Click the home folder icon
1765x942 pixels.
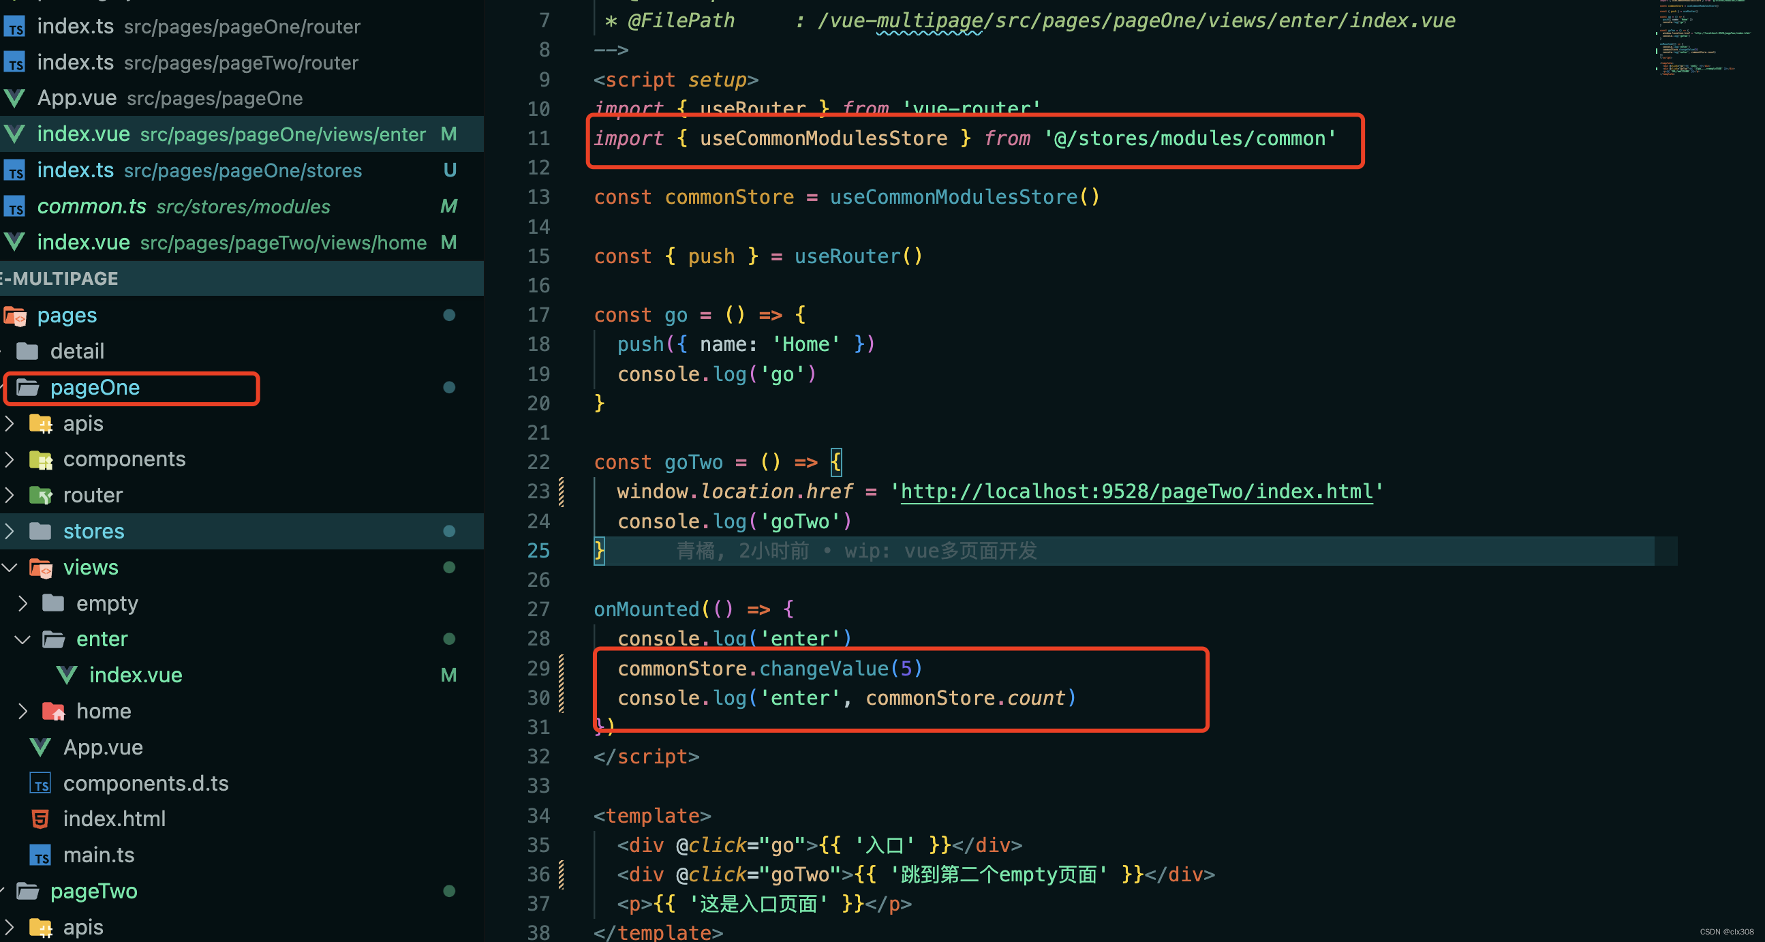[x=53, y=711]
